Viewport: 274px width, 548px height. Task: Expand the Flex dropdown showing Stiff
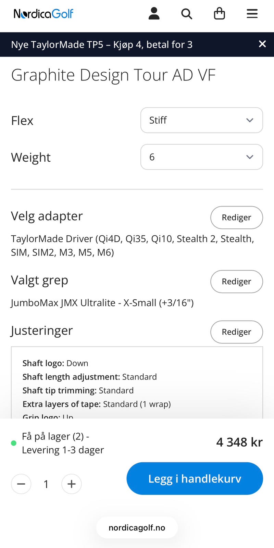(x=202, y=120)
